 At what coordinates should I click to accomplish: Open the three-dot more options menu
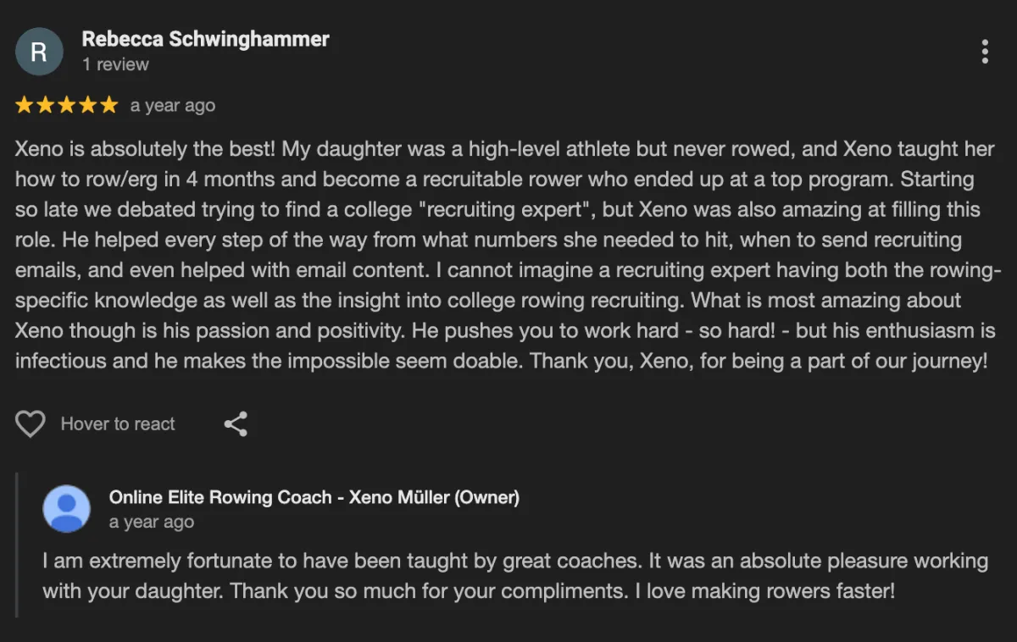[984, 52]
